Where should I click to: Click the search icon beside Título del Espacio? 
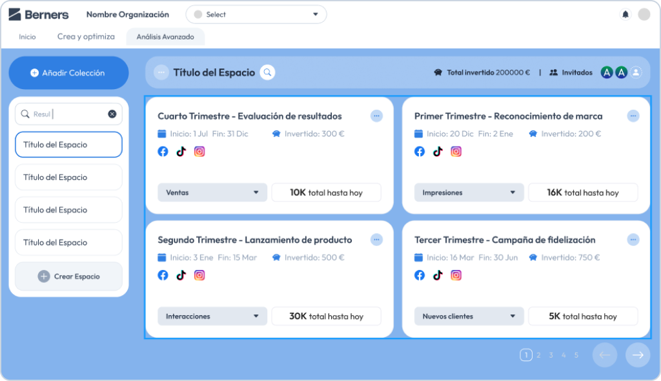pos(267,72)
